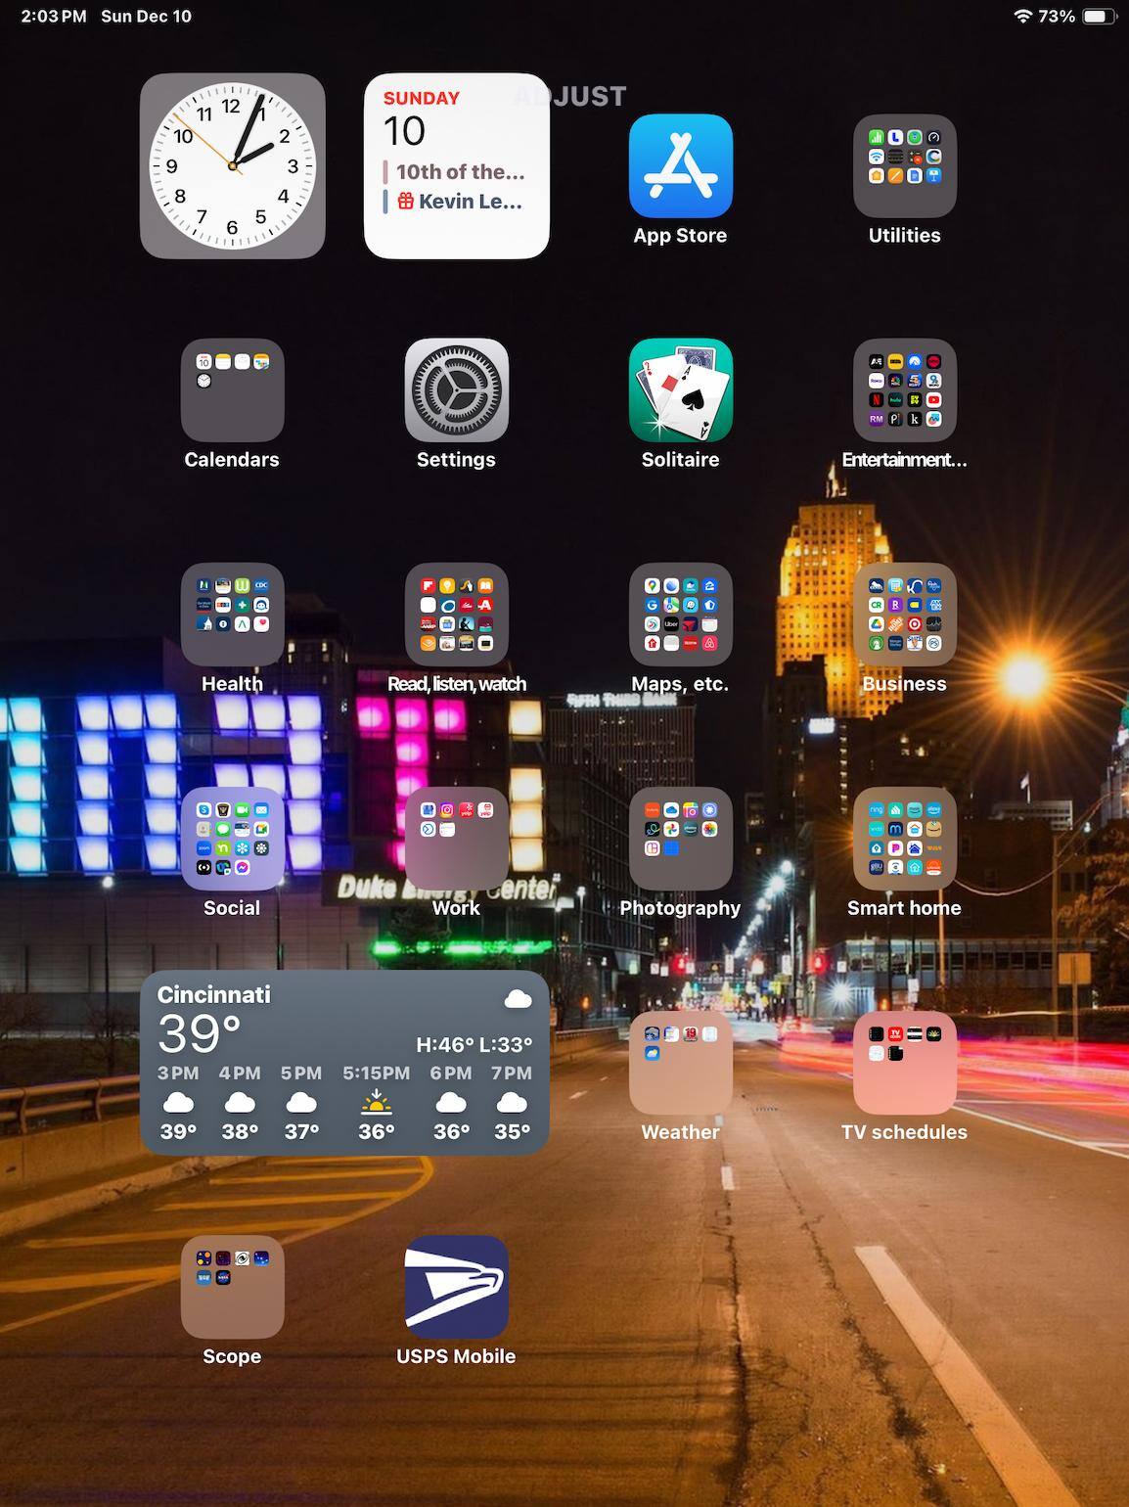Open the Maps, etc. folder

pos(680,615)
